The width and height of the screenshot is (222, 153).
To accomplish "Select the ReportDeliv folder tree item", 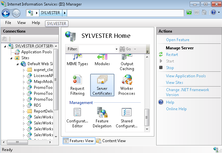I will [x=43, y=111].
